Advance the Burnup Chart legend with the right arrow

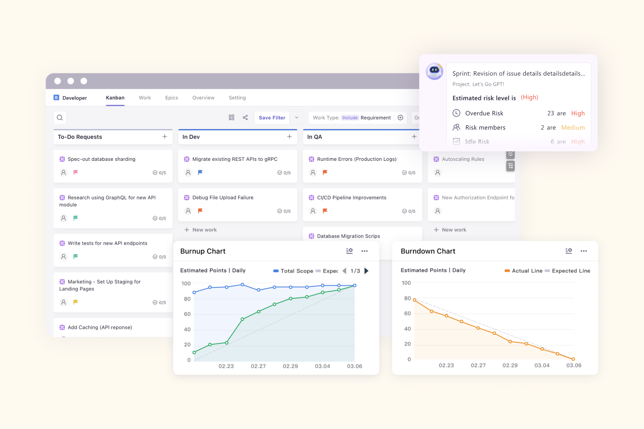tap(366, 270)
